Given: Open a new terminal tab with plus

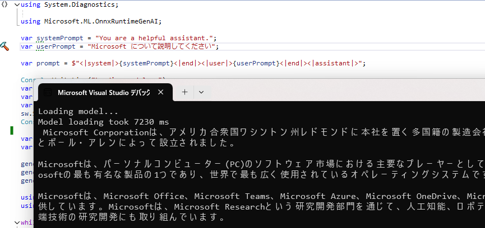Looking at the screenshot, I should [184, 92].
